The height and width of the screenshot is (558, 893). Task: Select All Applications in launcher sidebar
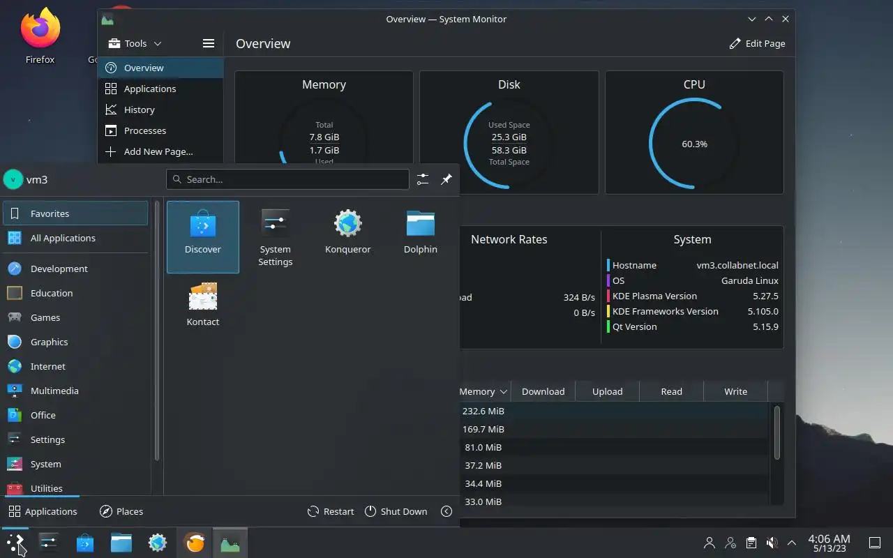tap(76, 238)
